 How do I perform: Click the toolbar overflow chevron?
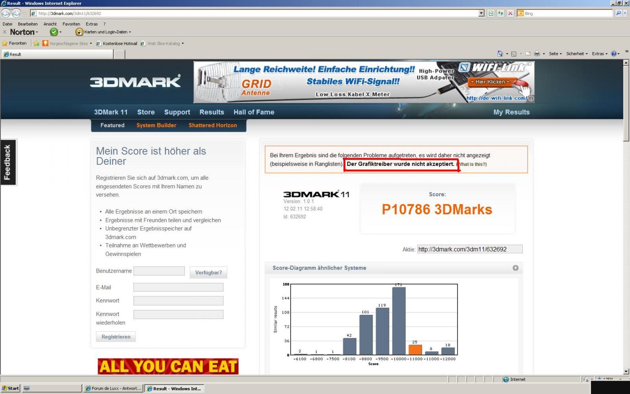626,51
